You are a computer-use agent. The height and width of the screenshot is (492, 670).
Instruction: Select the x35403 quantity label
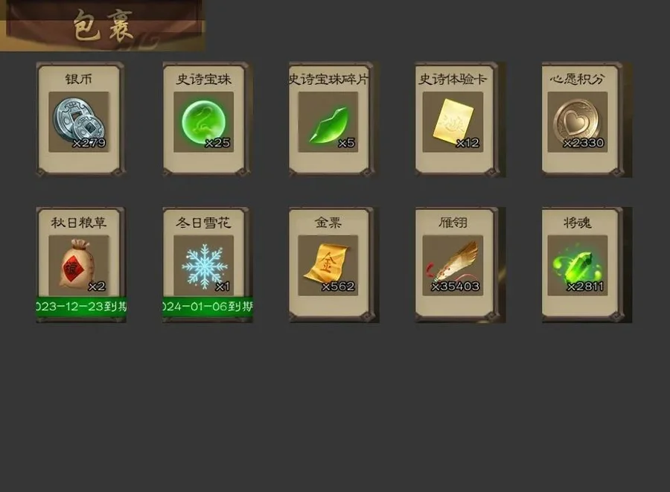(x=456, y=286)
